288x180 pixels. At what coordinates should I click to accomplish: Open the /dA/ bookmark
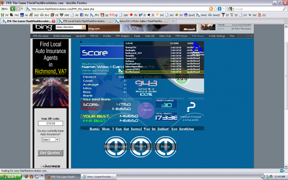[65, 15]
